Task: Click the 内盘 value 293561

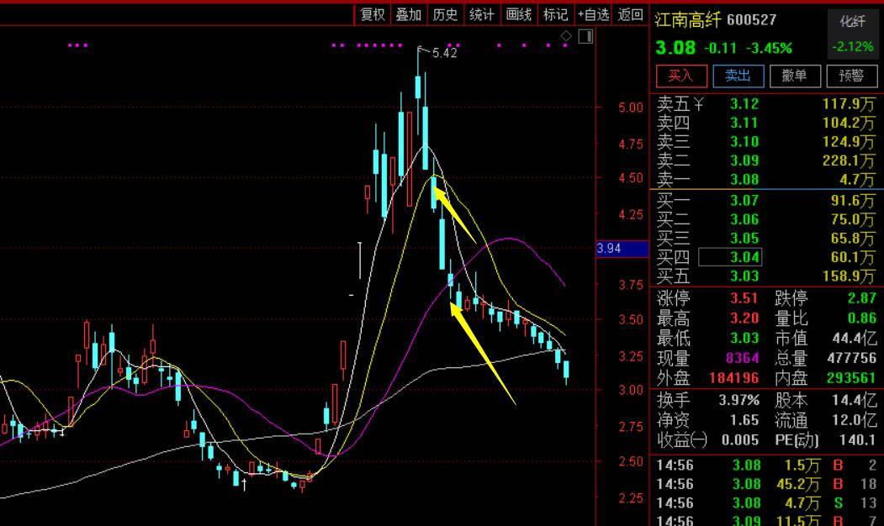Action: tap(852, 378)
